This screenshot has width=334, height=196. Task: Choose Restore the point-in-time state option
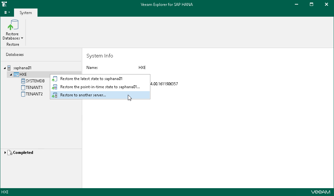(100, 87)
